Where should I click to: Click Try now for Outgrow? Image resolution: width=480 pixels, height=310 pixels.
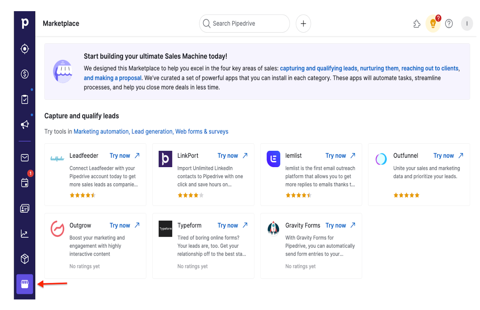click(x=125, y=225)
